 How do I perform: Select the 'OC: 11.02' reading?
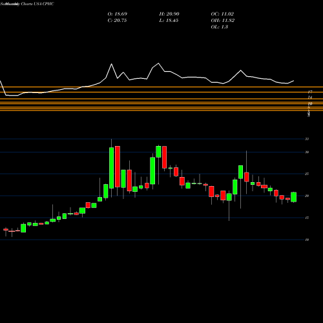222,14
